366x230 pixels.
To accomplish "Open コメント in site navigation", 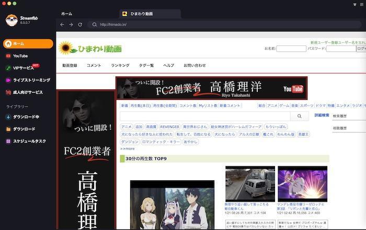I will tap(94, 65).
